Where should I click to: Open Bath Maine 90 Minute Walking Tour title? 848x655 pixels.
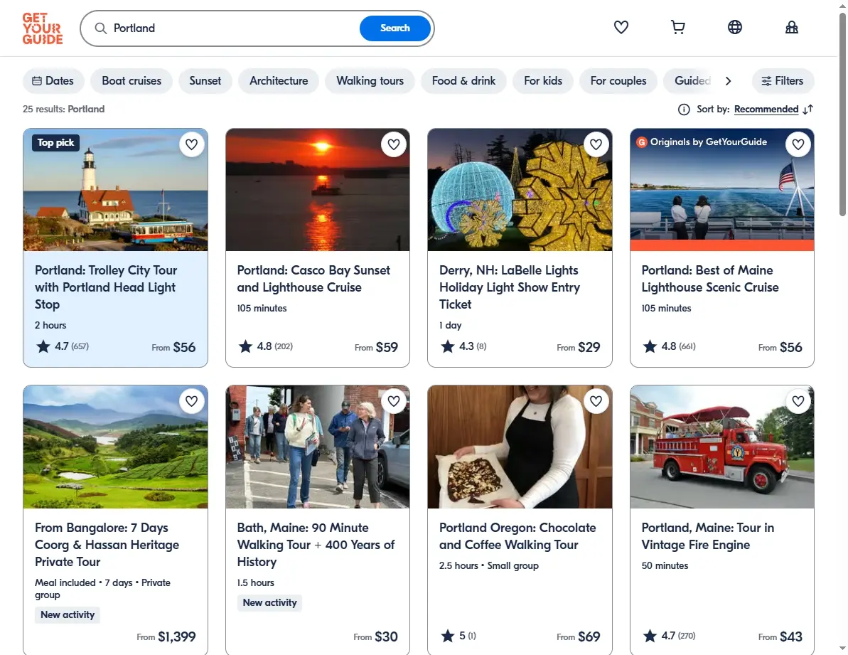316,545
